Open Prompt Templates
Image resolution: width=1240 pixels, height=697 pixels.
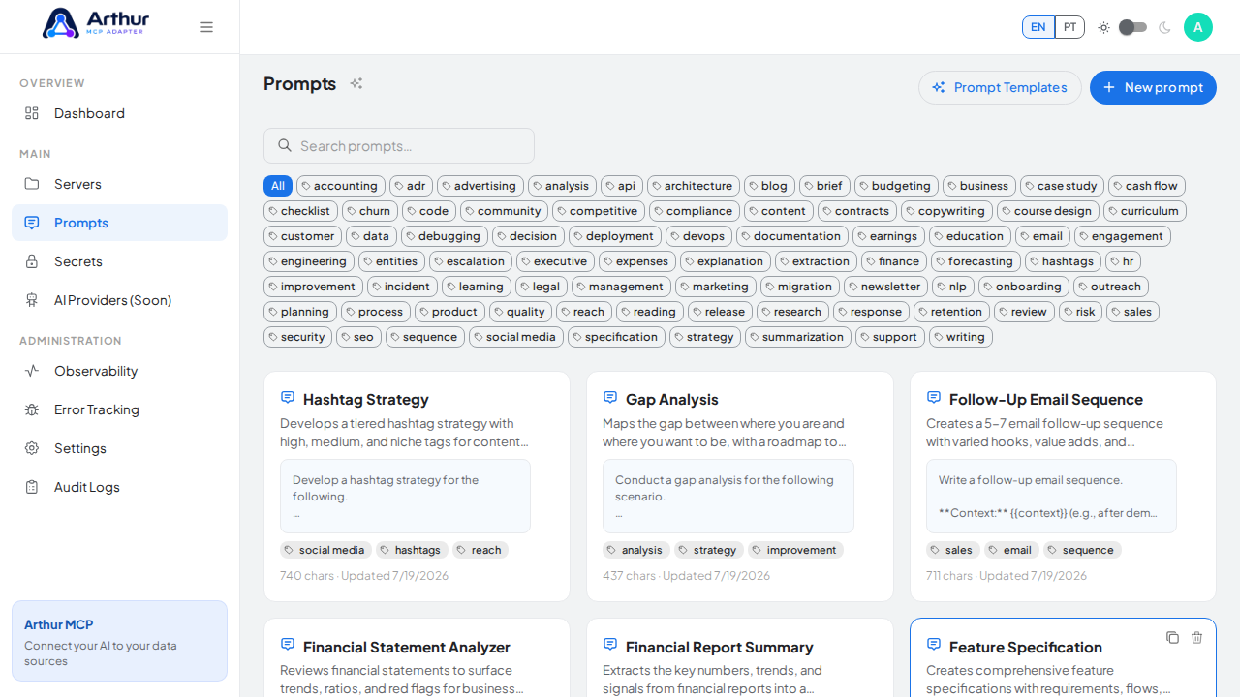click(1000, 87)
